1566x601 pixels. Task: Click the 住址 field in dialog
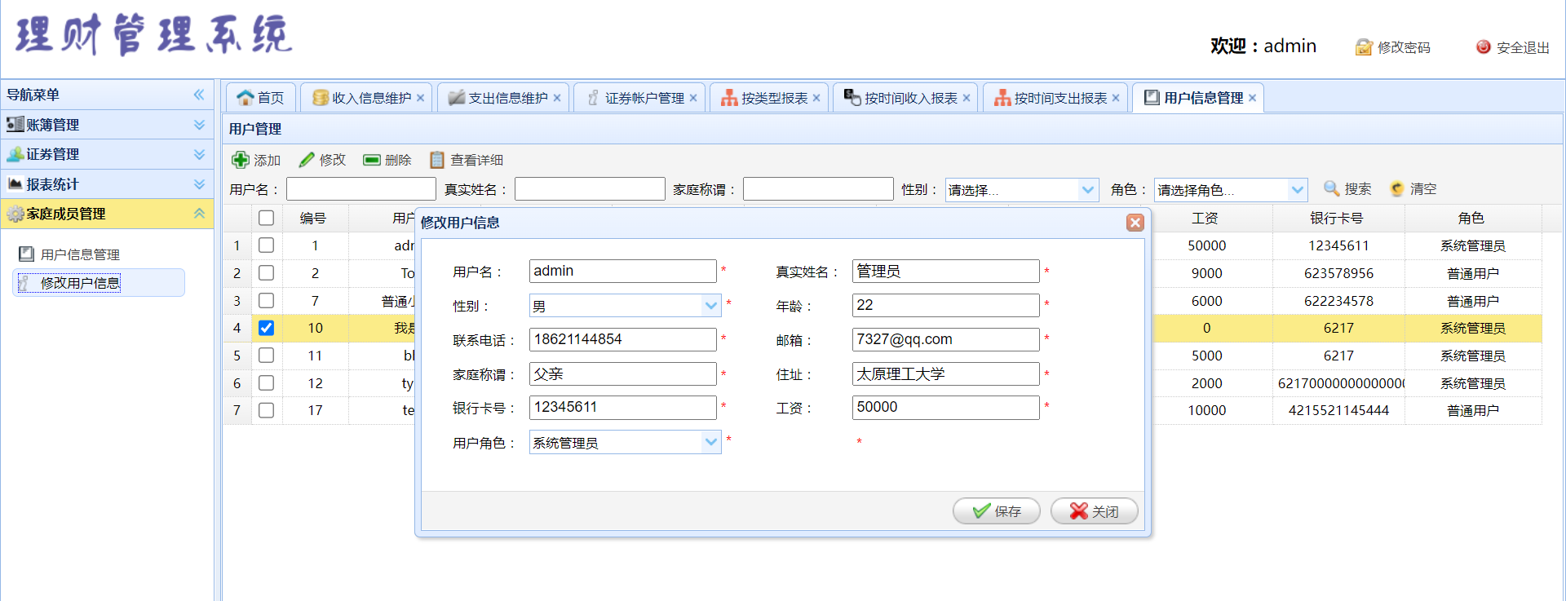tap(946, 373)
